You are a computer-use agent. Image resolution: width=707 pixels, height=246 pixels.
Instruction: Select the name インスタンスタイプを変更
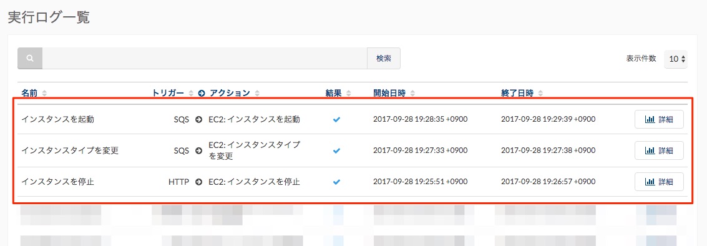pyautogui.click(x=70, y=150)
